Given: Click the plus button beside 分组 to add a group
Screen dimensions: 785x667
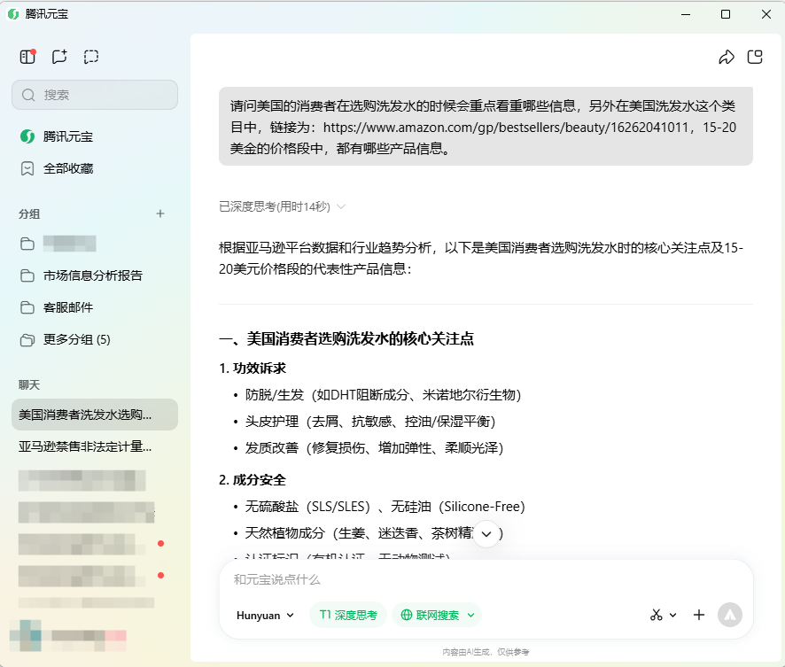Looking at the screenshot, I should click(x=160, y=213).
